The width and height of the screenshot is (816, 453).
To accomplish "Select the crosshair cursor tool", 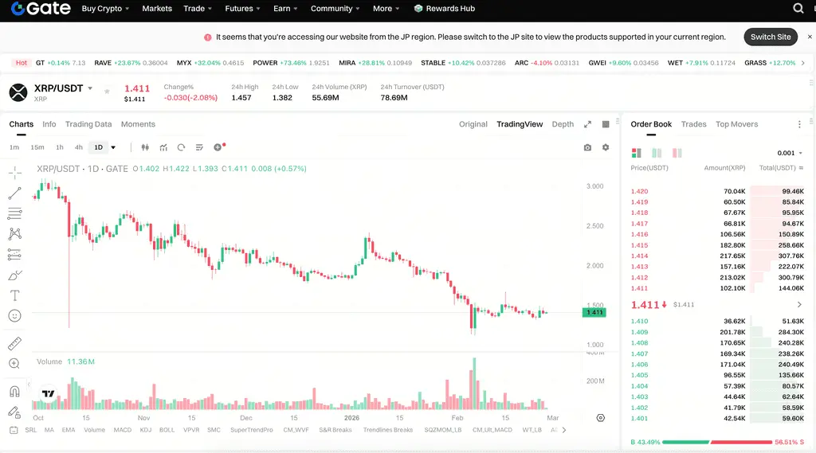I will pyautogui.click(x=14, y=172).
